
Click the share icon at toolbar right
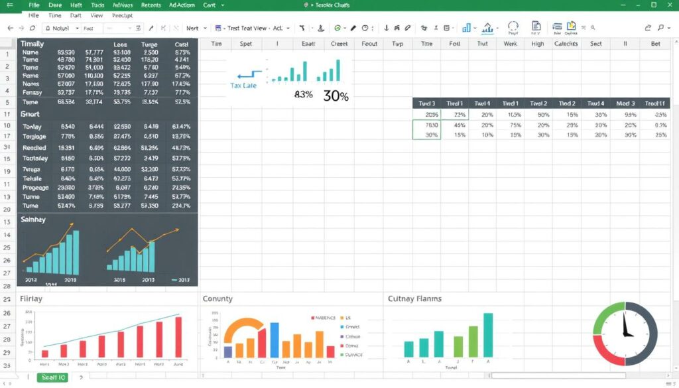[648, 28]
